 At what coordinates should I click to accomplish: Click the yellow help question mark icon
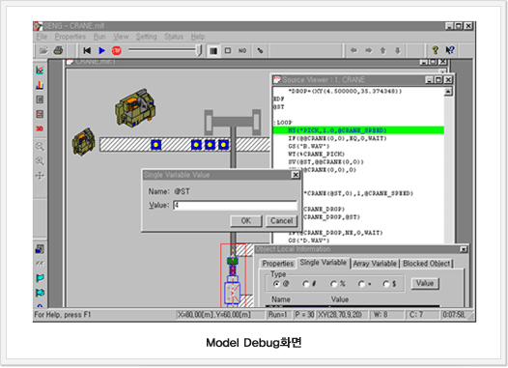[x=436, y=50]
